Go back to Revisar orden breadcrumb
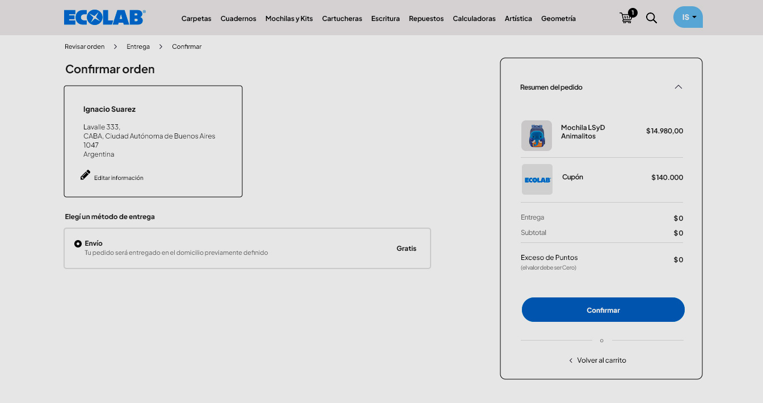 click(x=85, y=47)
